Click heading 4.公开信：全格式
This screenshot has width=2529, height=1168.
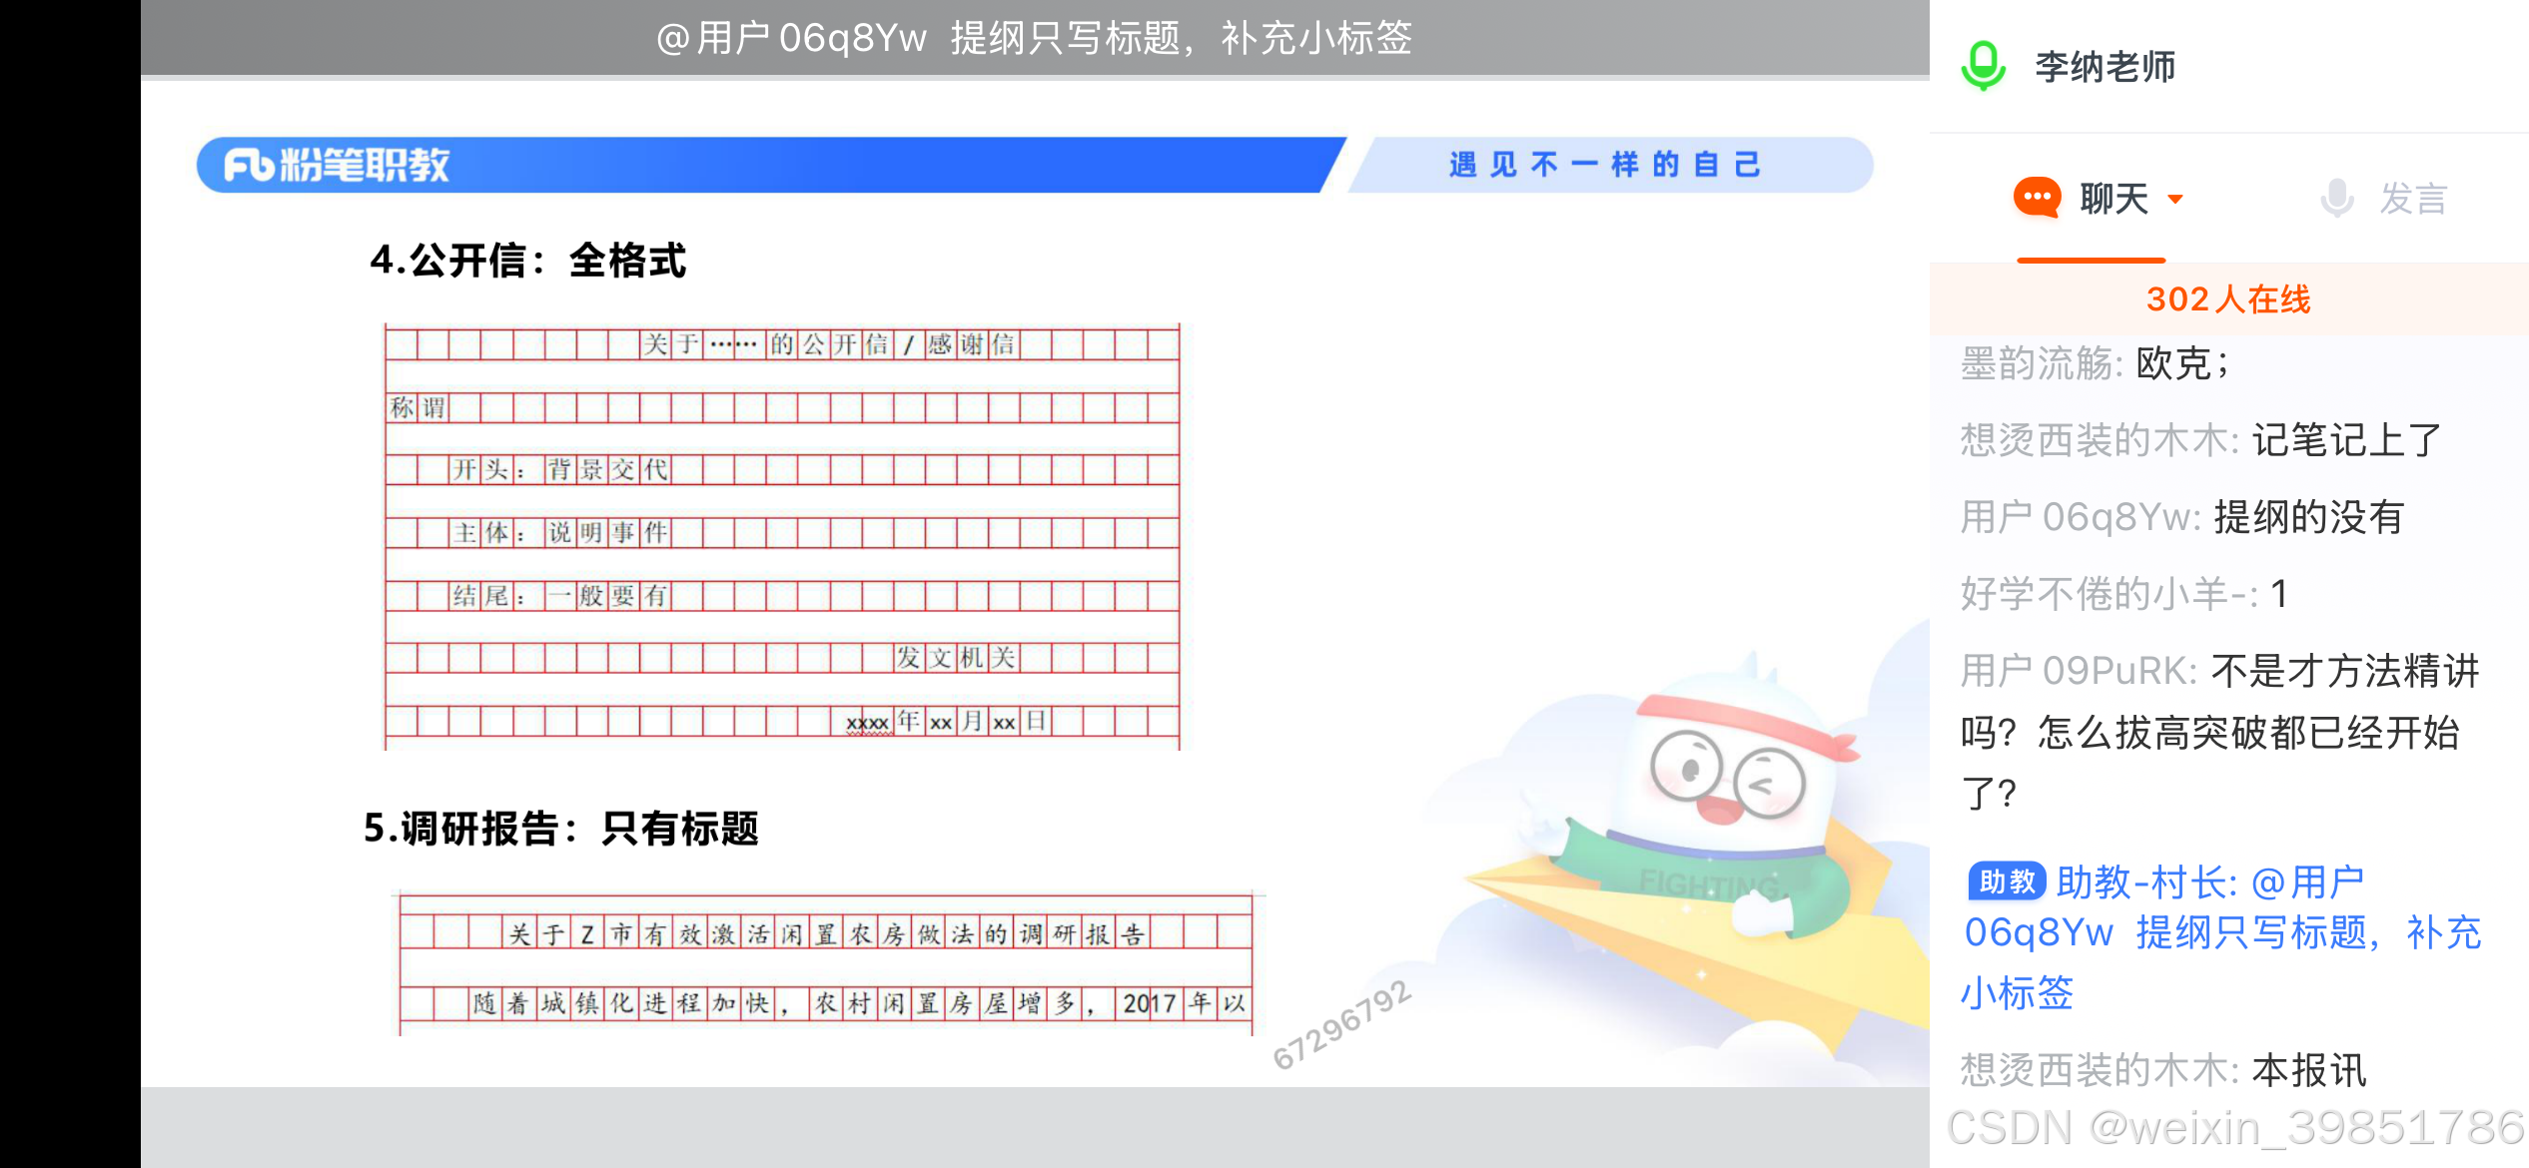[x=527, y=261]
